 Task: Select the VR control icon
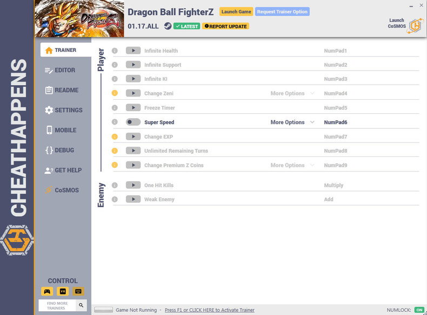[63, 291]
